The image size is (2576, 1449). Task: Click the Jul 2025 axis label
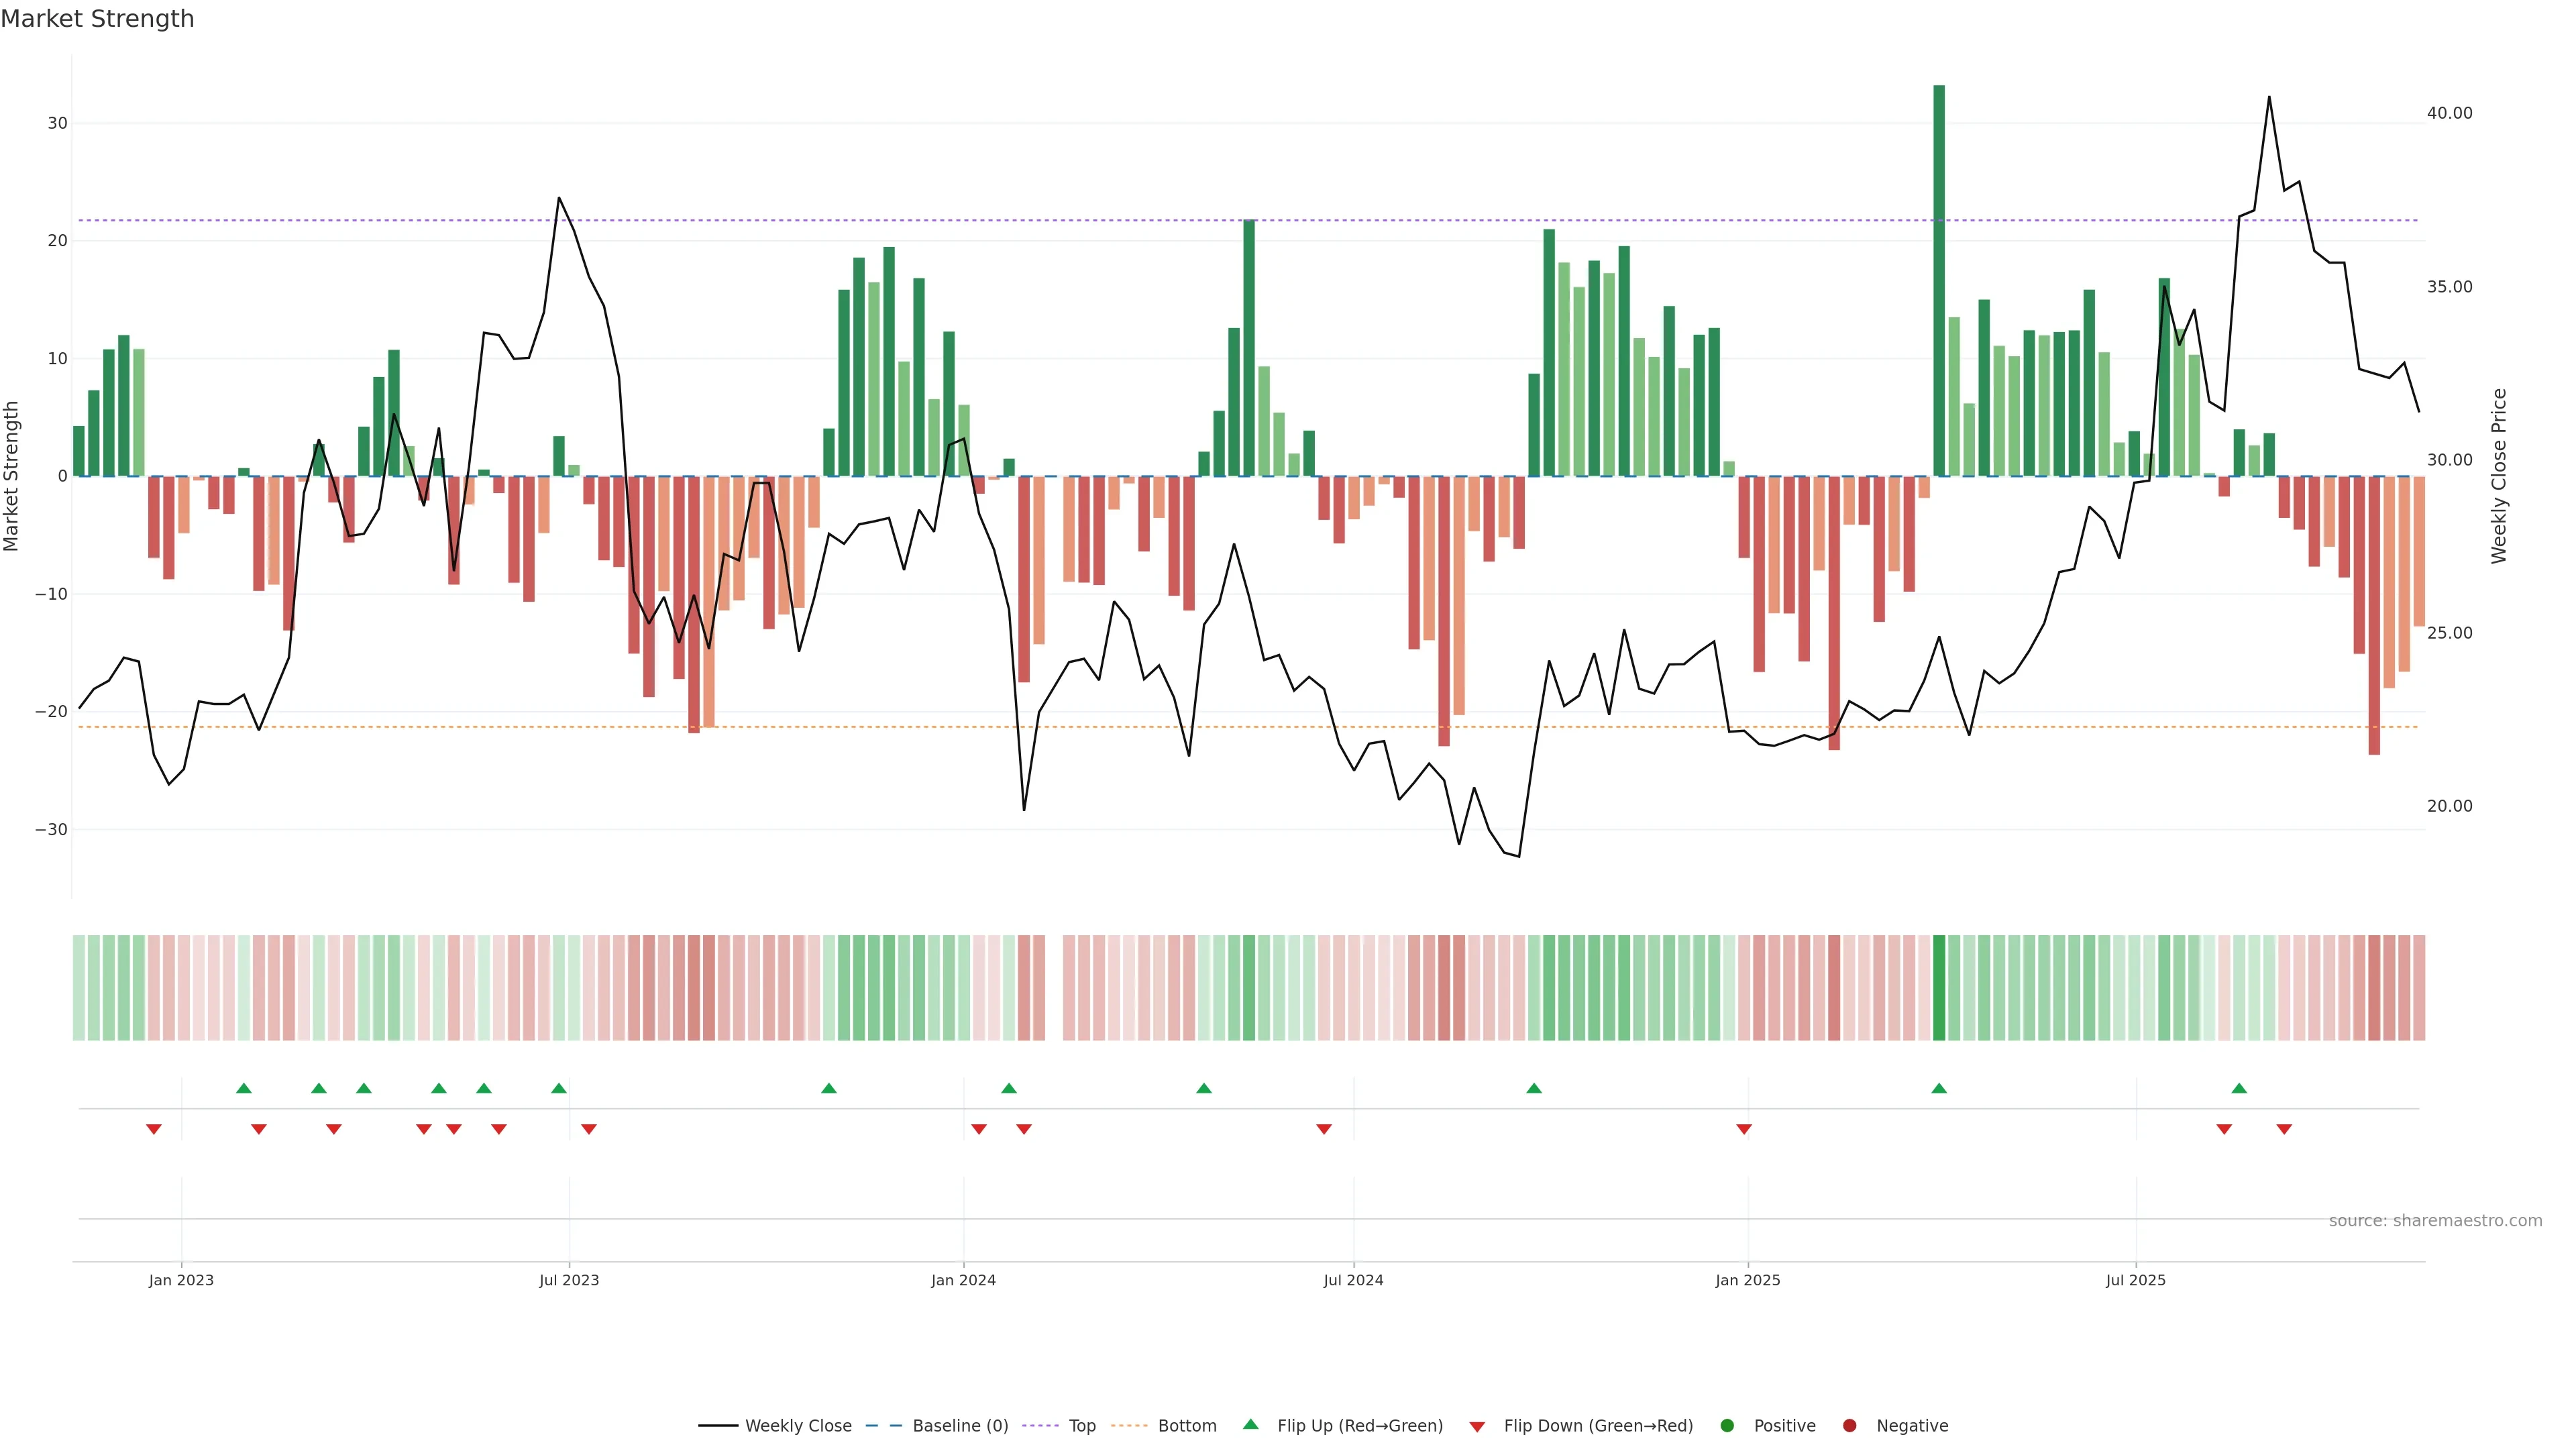click(2135, 1280)
